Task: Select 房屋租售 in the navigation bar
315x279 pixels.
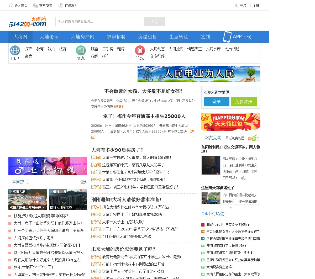Action: point(147,37)
